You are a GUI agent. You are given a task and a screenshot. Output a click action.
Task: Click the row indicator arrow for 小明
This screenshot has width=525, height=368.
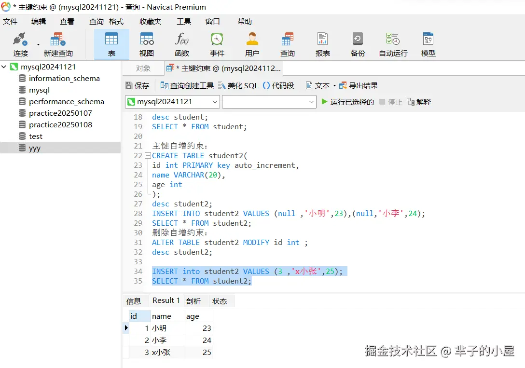[x=126, y=328]
